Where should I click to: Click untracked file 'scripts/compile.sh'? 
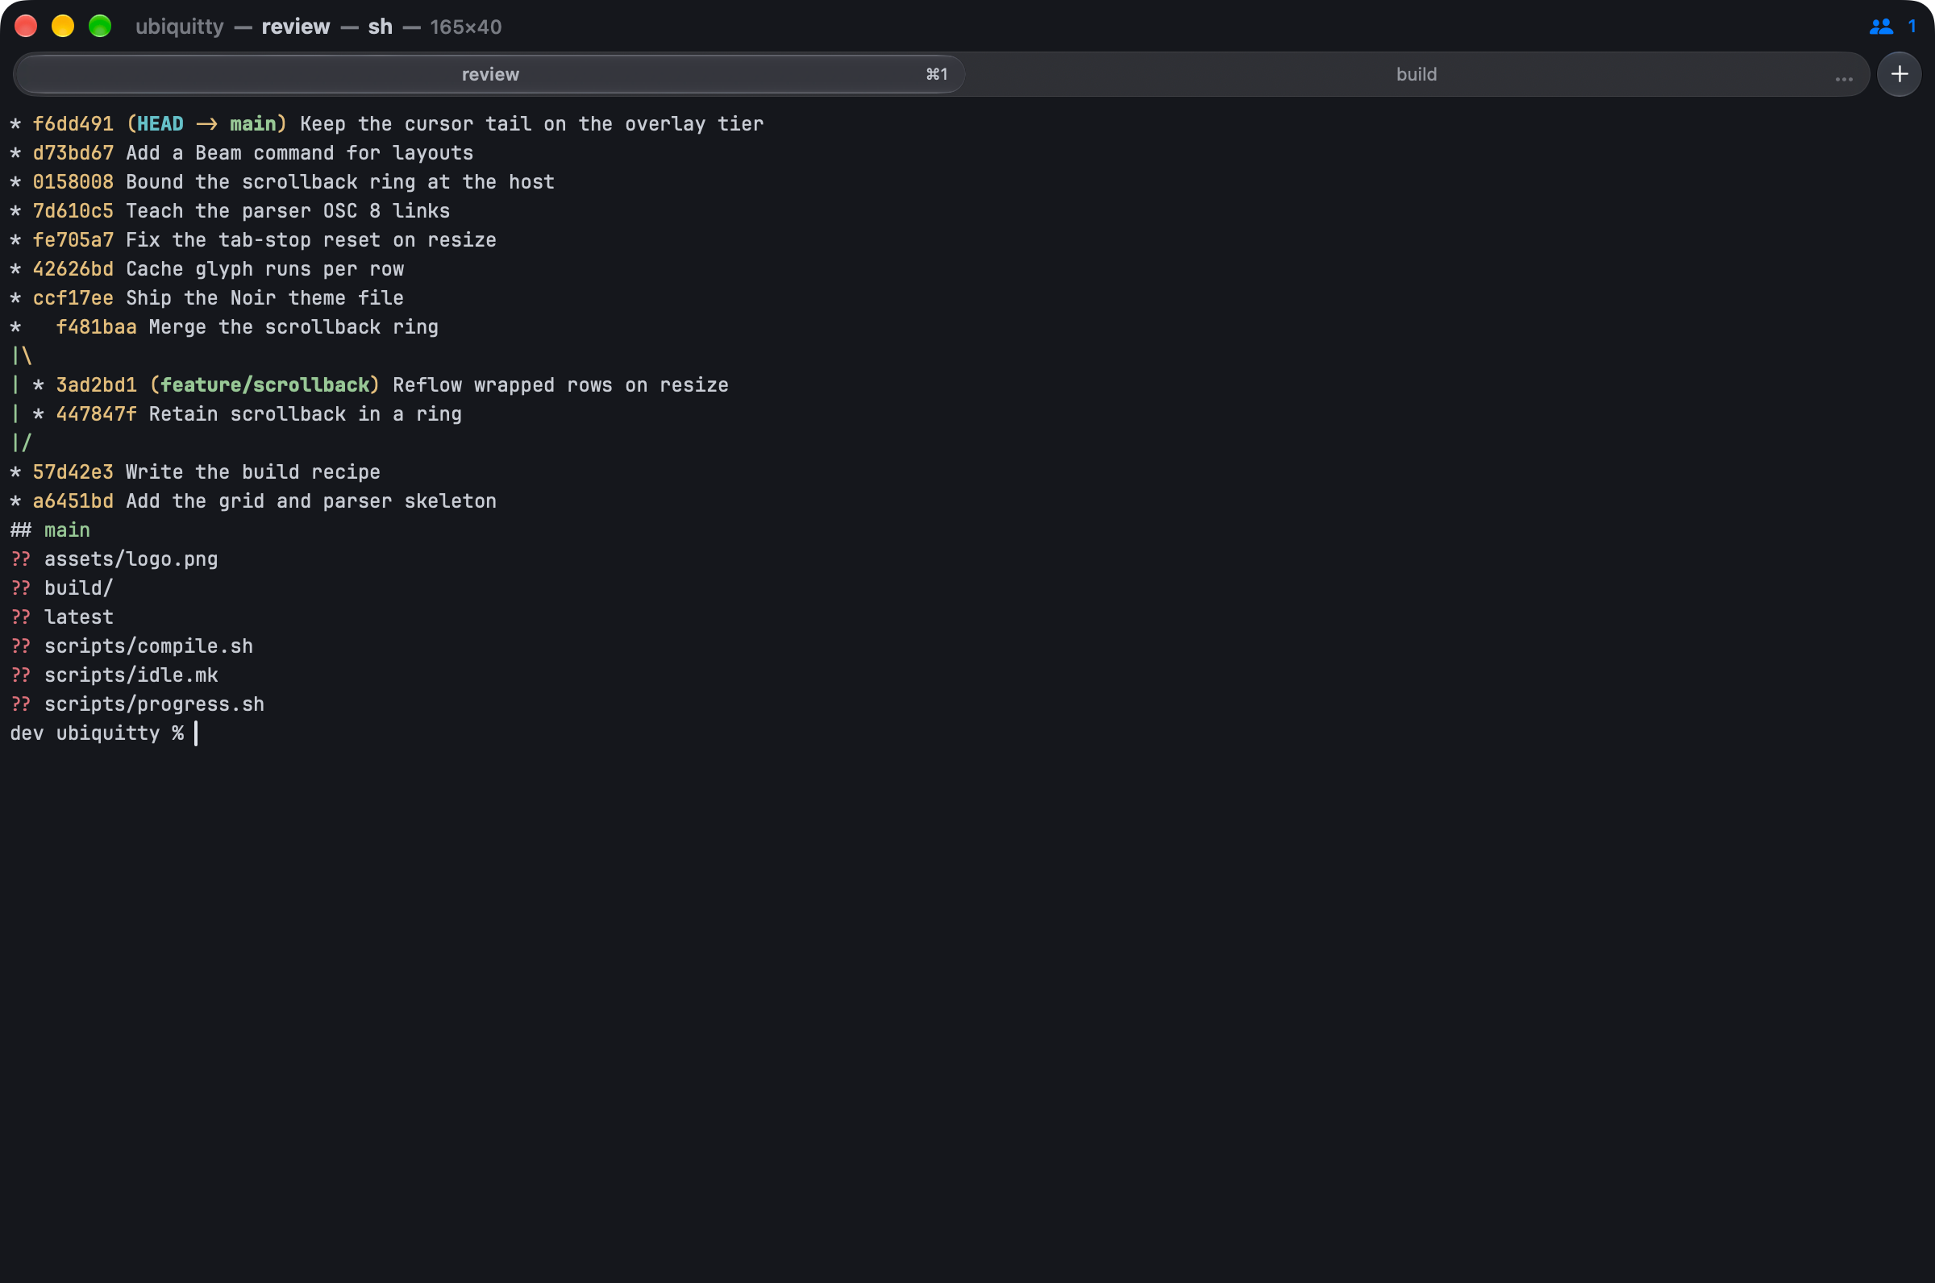pos(148,646)
